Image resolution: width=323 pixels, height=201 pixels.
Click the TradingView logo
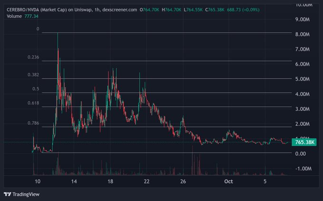(x=21, y=194)
